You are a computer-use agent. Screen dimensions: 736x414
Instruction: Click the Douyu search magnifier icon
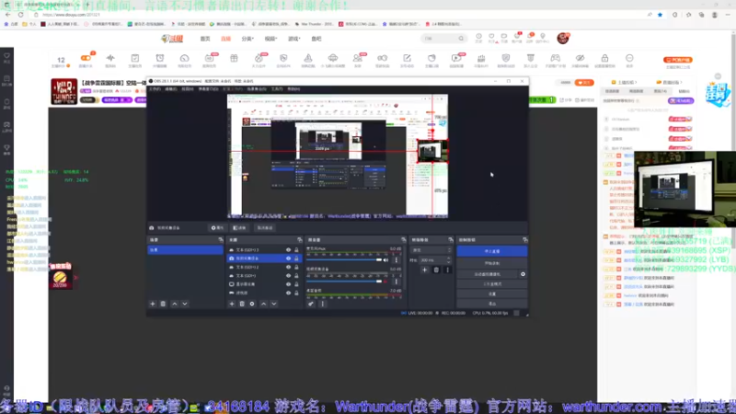pyautogui.click(x=461, y=39)
